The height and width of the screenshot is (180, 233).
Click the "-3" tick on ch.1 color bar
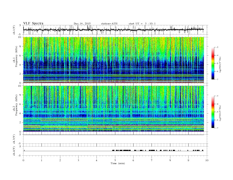[217, 47]
